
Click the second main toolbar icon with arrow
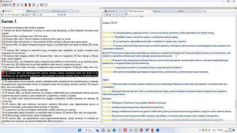tap(6, 5)
